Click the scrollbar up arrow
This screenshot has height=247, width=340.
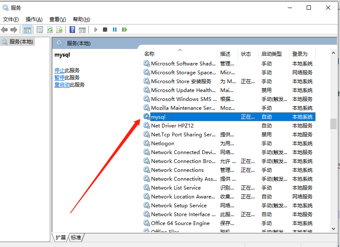[333, 53]
